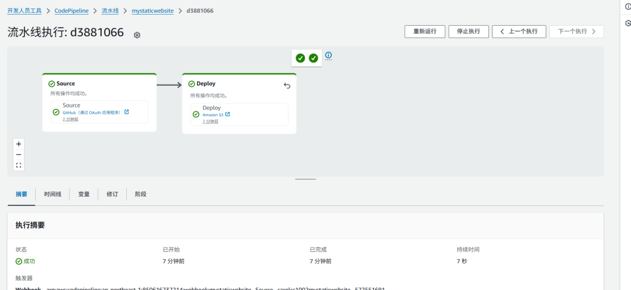Click Source action 7 分钟前 timestamp

pyautogui.click(x=71, y=119)
